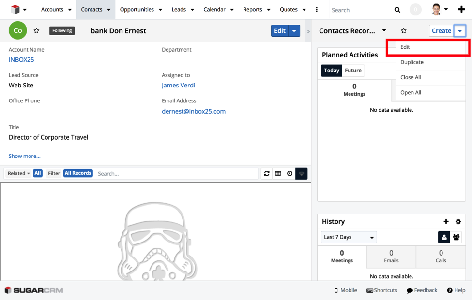The image size is (472, 300).
Task: Select the dark subpanel view icon
Action: [x=301, y=173]
